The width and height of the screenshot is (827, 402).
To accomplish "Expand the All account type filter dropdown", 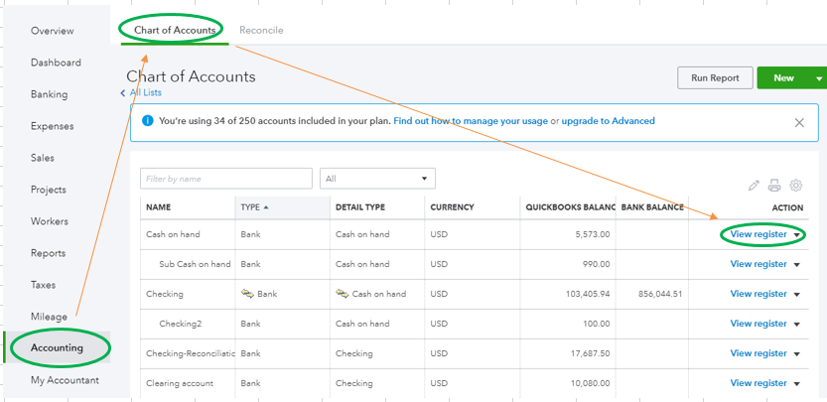I will [377, 179].
